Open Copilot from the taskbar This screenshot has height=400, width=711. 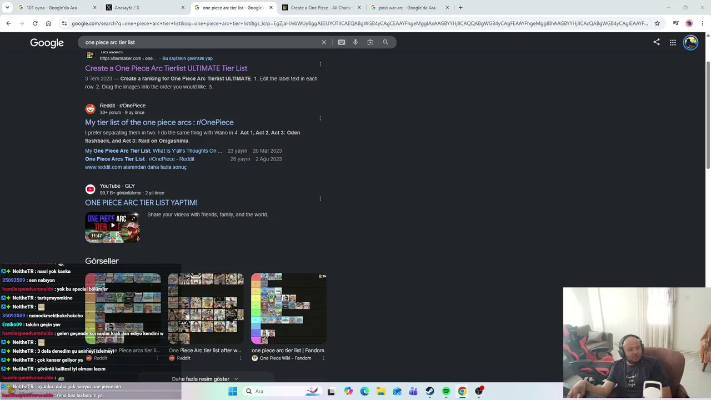click(x=348, y=391)
